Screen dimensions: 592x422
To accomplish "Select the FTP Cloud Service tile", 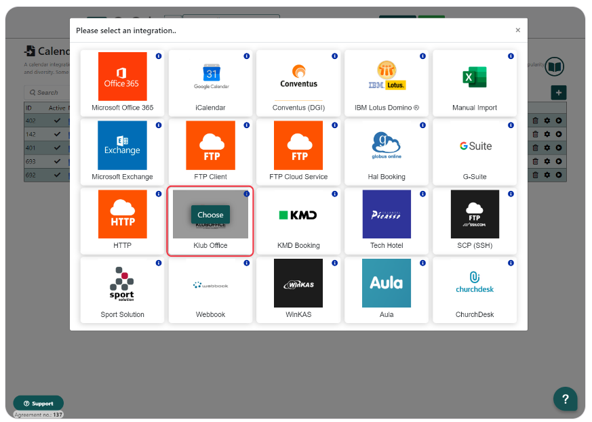I will point(298,152).
